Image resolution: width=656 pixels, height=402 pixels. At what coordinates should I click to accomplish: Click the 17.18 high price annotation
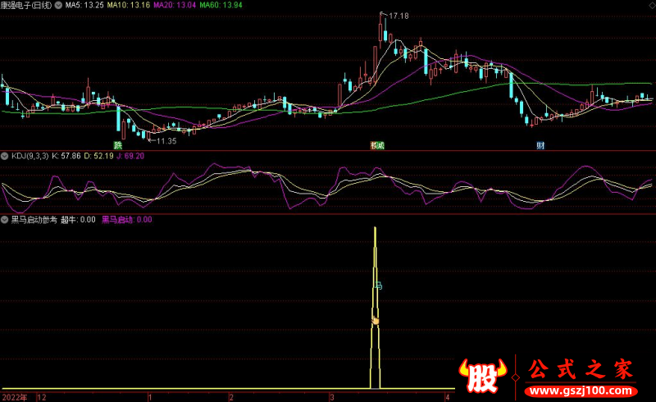tap(399, 16)
